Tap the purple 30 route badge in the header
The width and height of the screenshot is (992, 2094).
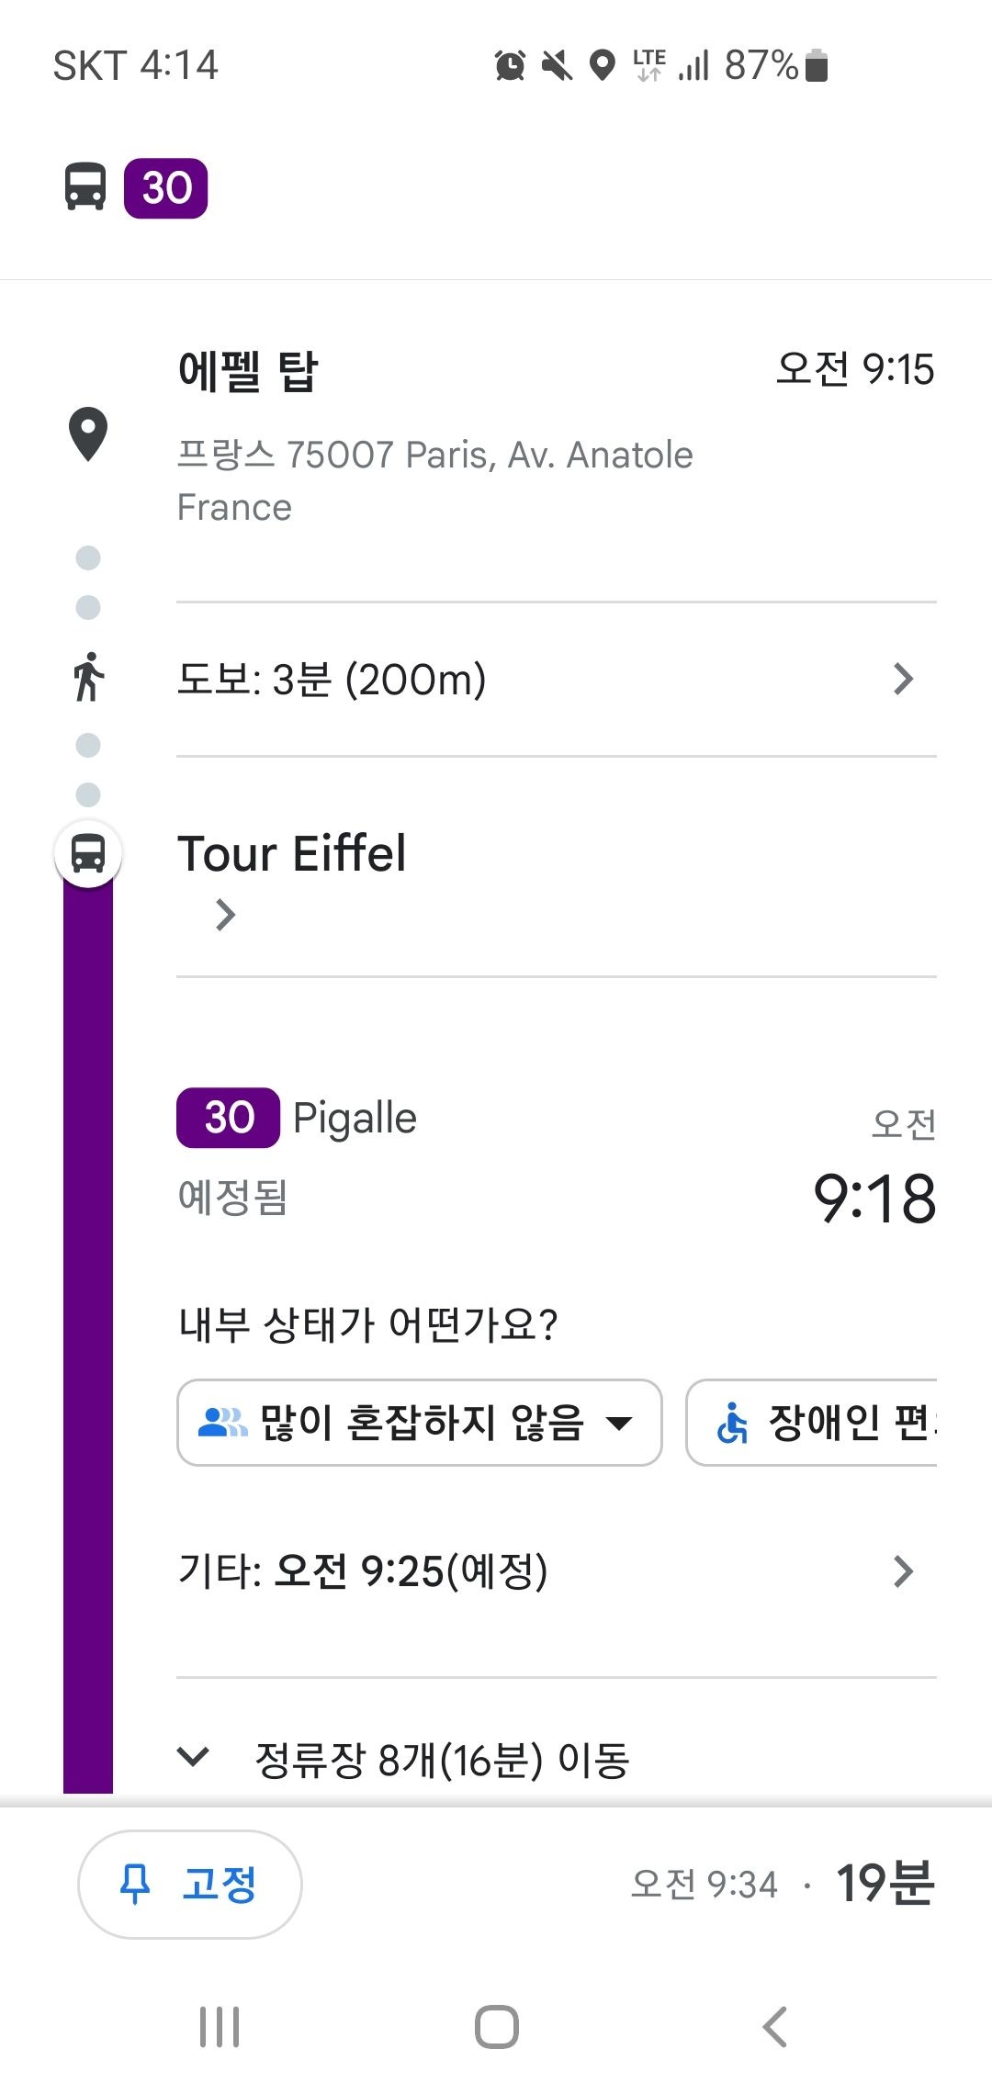click(166, 188)
